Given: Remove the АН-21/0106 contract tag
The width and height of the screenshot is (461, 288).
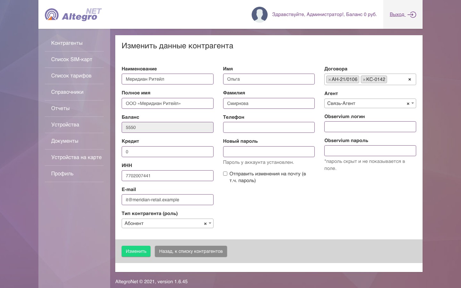Looking at the screenshot, I should (329, 80).
